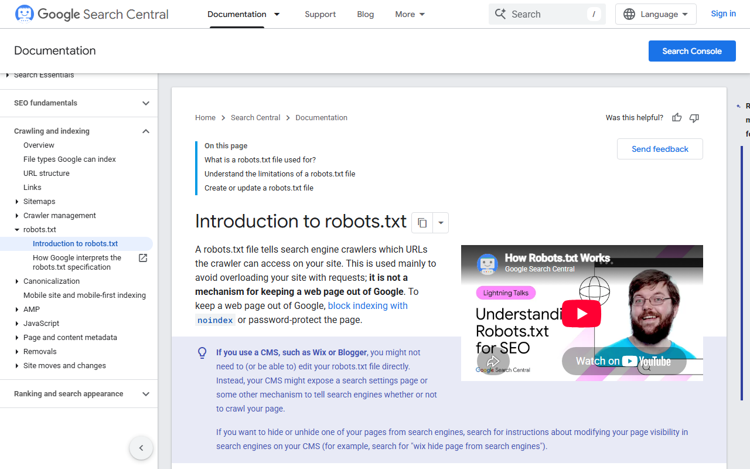
Task: Expand Ranking and search appearance section
Action: [x=146, y=394]
